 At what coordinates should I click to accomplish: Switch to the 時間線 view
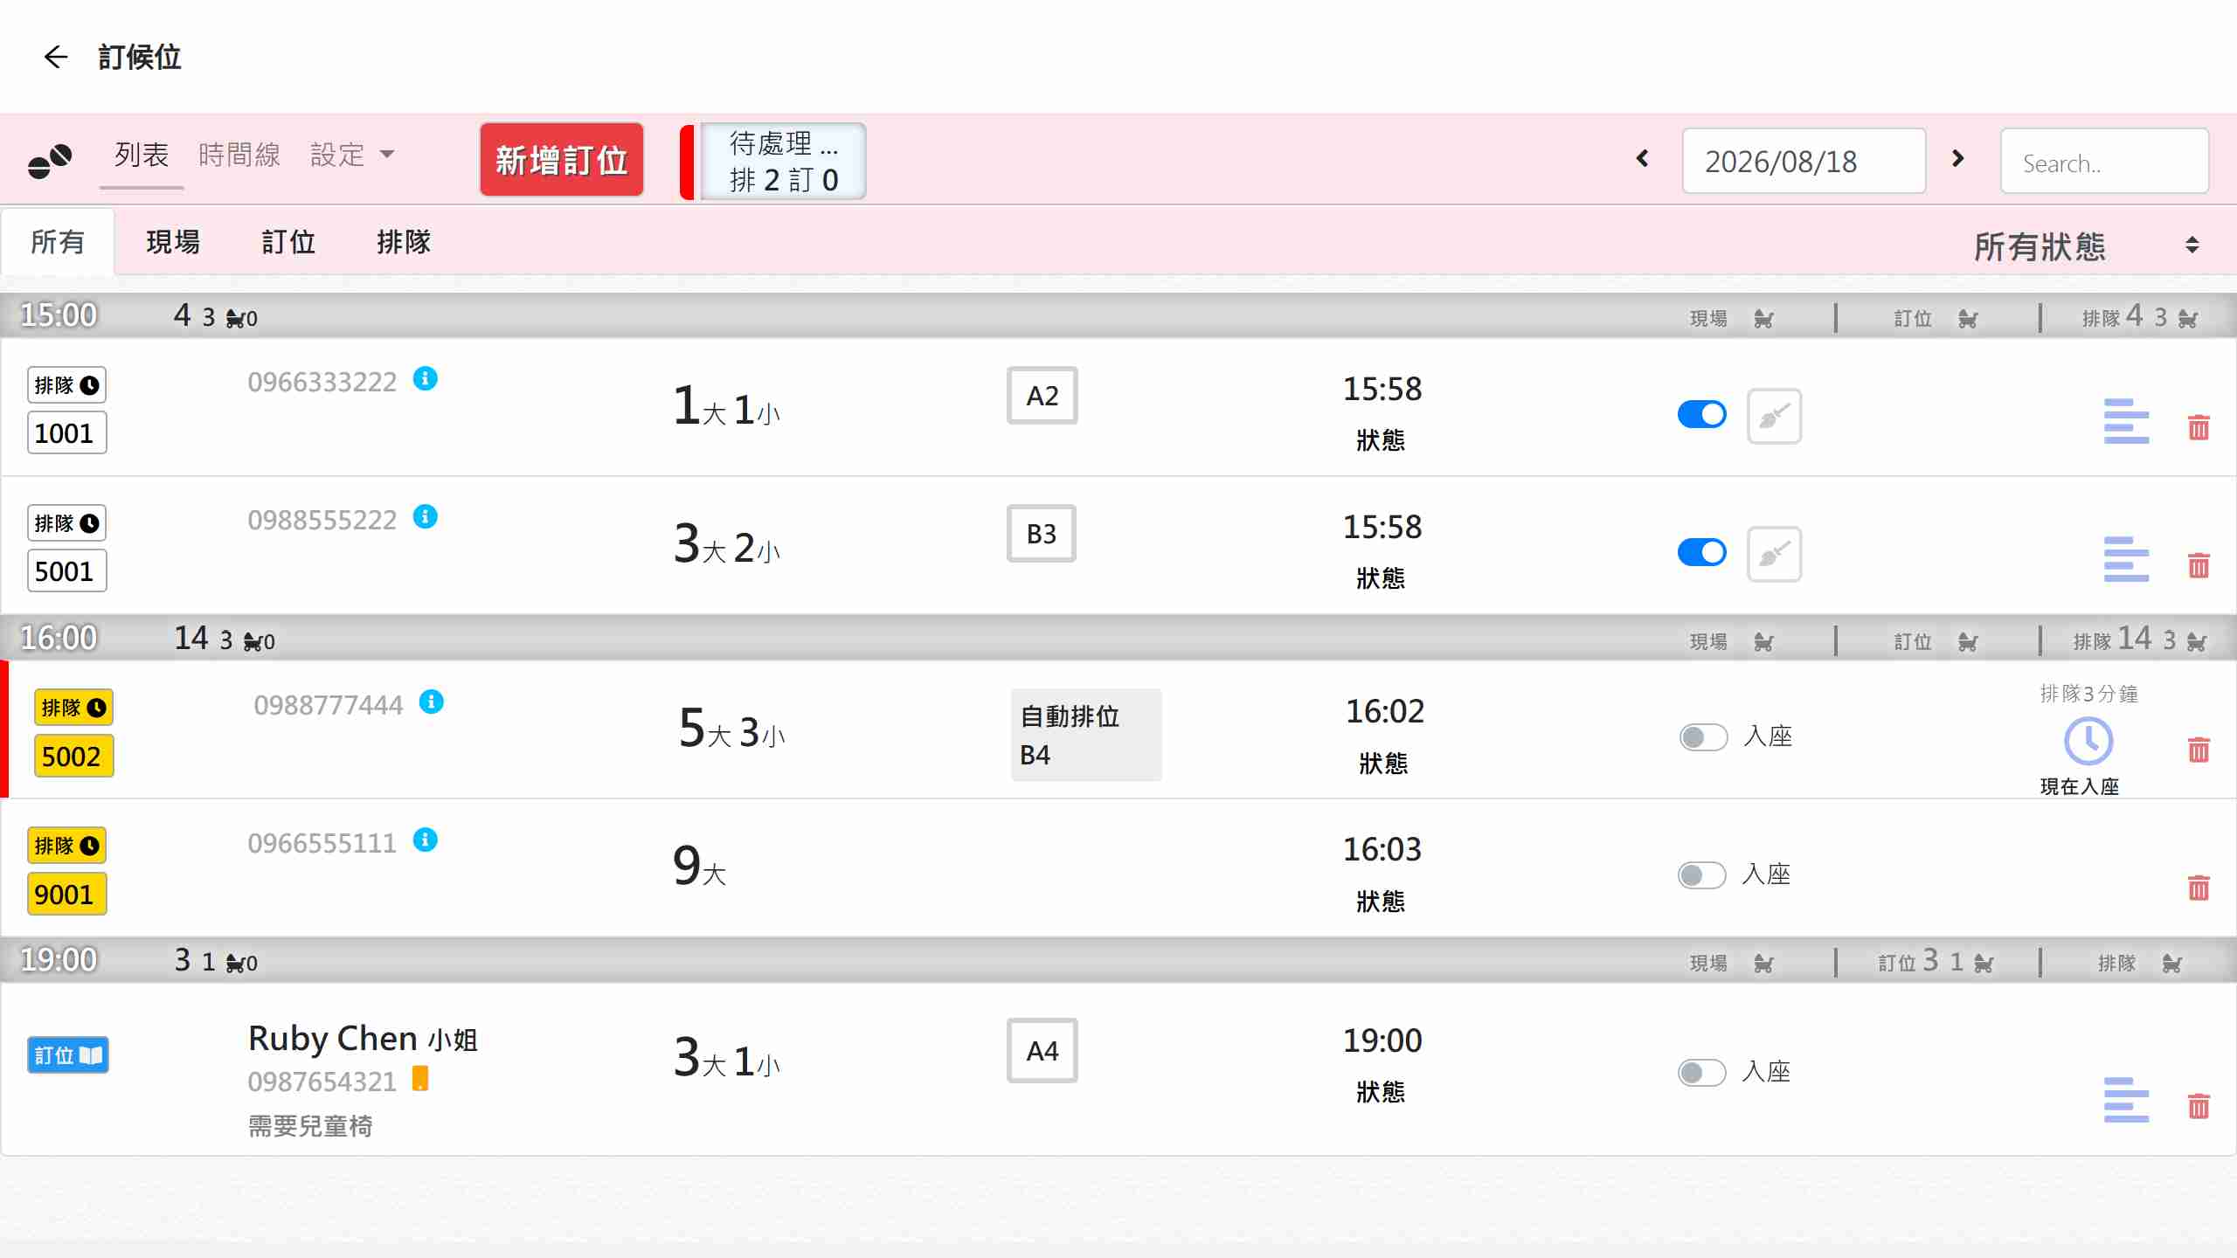(x=239, y=155)
